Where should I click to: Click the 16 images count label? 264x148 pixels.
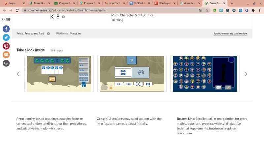point(56,50)
